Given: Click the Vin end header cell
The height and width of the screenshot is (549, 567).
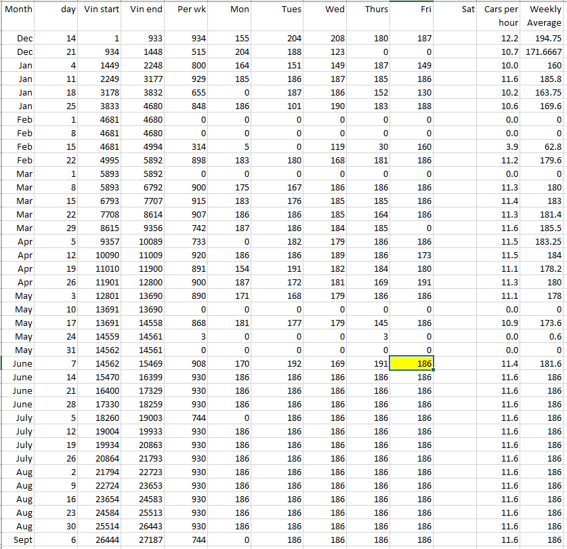Looking at the screenshot, I should point(146,9).
